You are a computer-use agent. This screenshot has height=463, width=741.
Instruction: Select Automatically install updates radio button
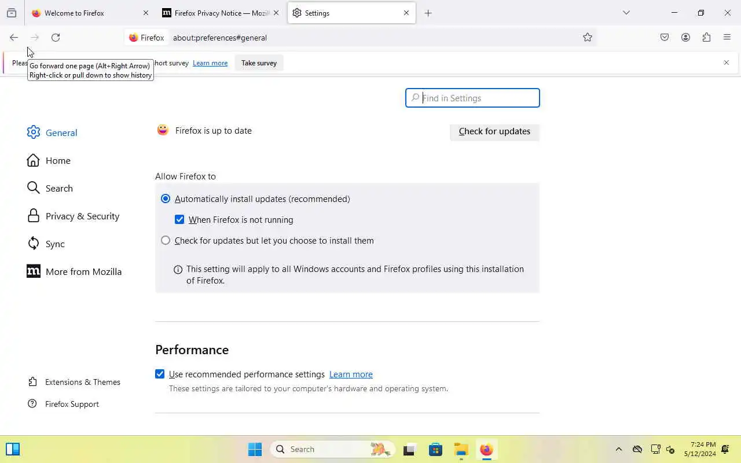click(166, 199)
